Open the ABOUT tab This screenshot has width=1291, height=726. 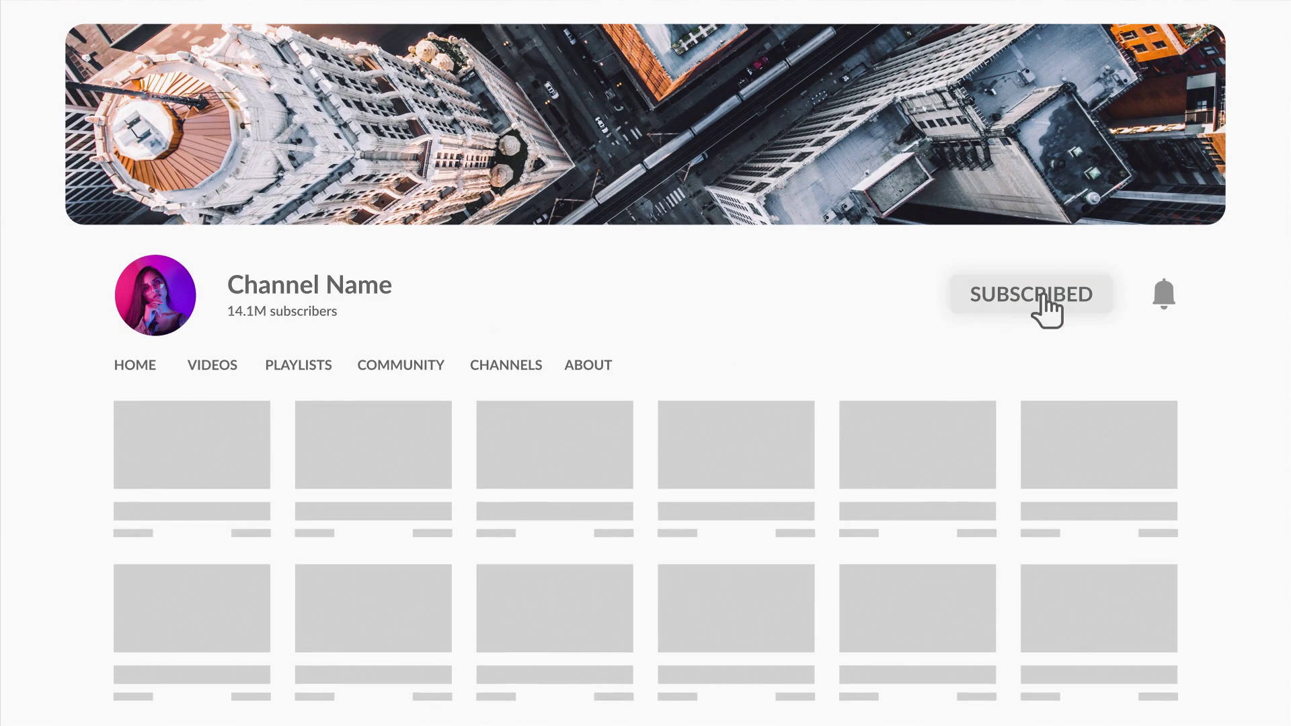(x=588, y=365)
